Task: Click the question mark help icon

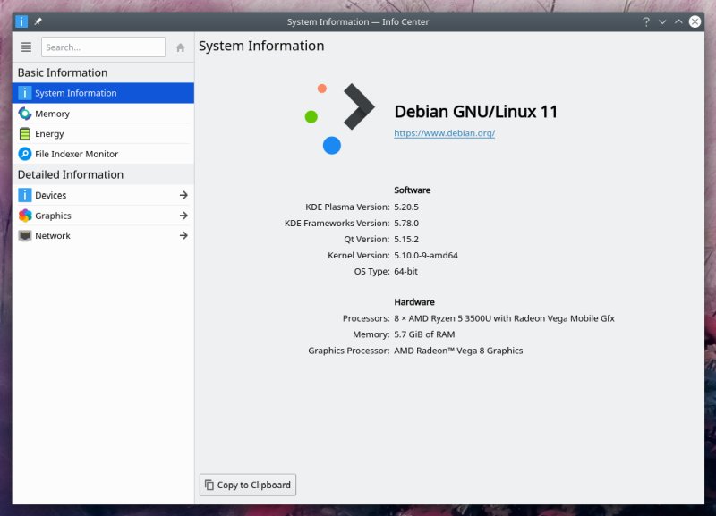Action: point(645,21)
